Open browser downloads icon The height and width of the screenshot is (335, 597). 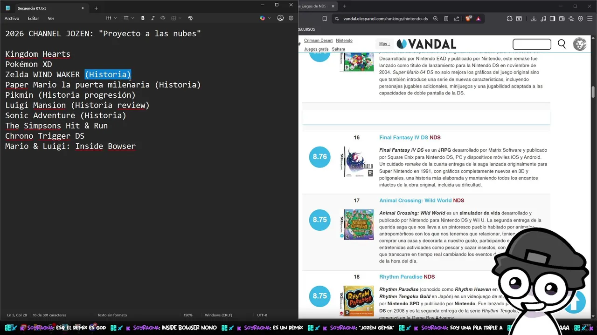[x=534, y=19]
